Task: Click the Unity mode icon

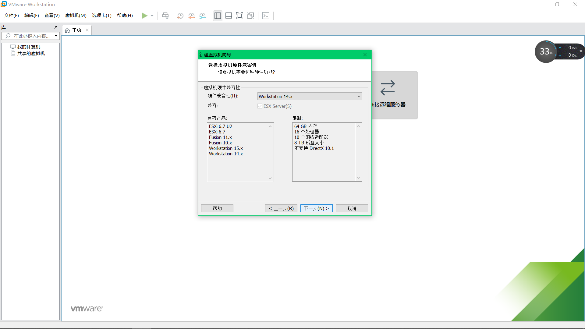Action: [251, 16]
